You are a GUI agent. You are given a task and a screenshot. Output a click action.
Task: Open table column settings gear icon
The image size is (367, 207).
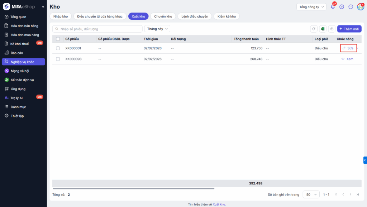(332, 29)
